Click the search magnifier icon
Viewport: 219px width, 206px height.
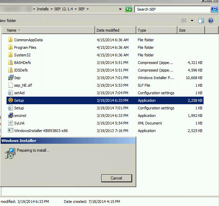coord(214,9)
